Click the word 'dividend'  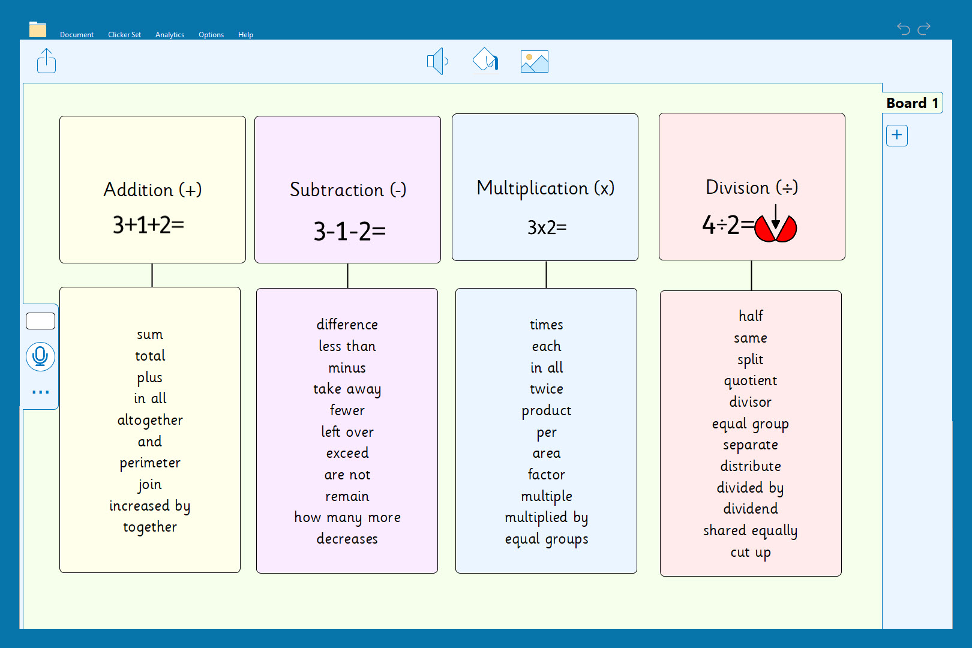pos(751,509)
